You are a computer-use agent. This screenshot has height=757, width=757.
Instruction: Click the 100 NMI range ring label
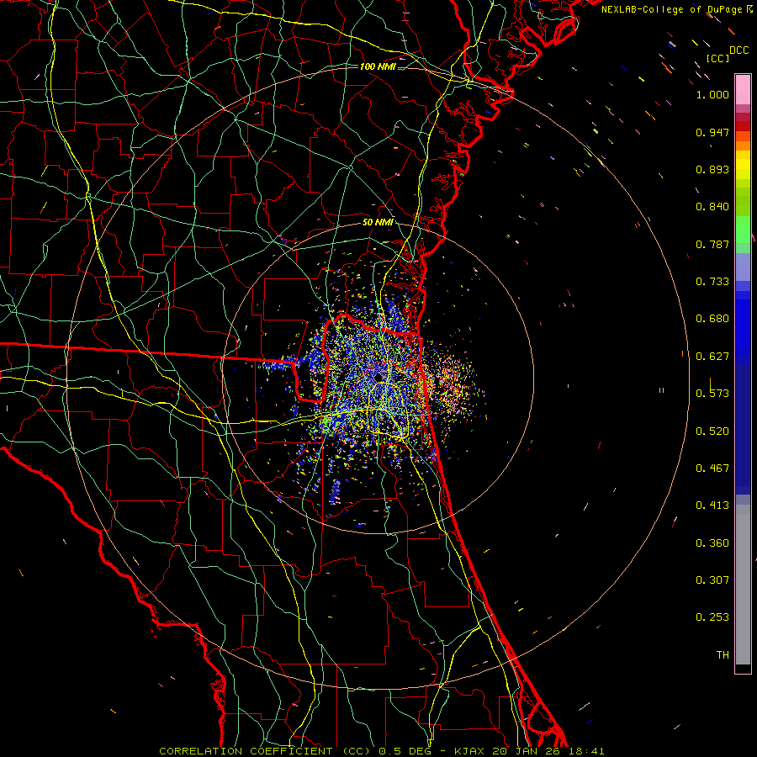pyautogui.click(x=378, y=66)
